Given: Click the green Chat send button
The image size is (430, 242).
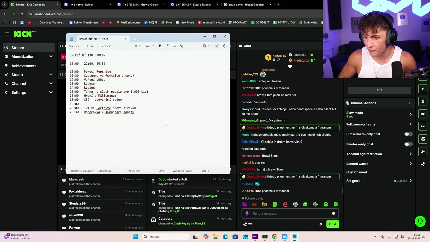Looking at the screenshot, I should 332,224.
